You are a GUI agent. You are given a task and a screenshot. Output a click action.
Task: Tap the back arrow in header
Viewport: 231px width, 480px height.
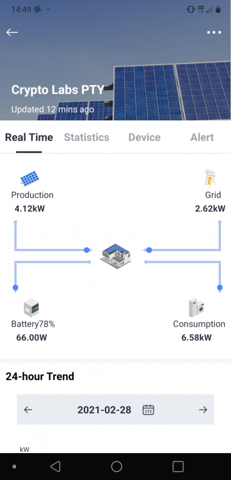pos(12,32)
